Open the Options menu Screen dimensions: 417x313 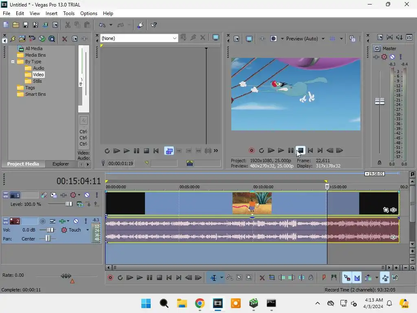click(x=88, y=13)
